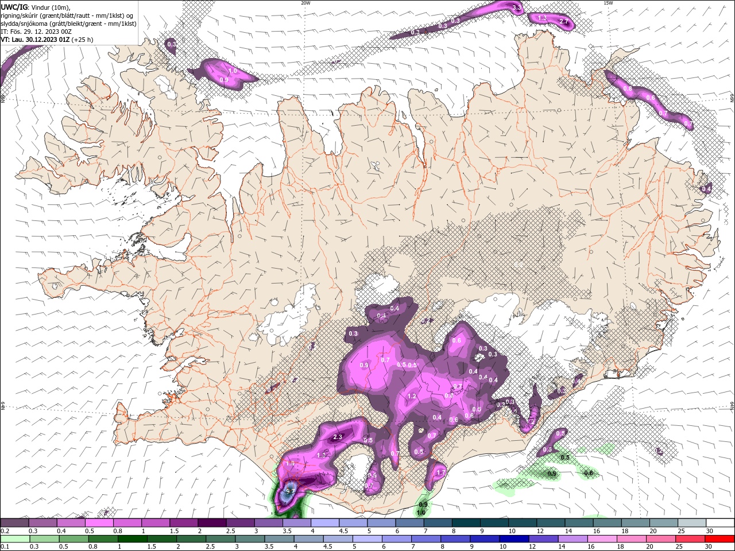Pick upper legend swatch between 0.3 and 0.4
Image resolution: width=735 pixels, height=551 pixels.
click(42, 523)
